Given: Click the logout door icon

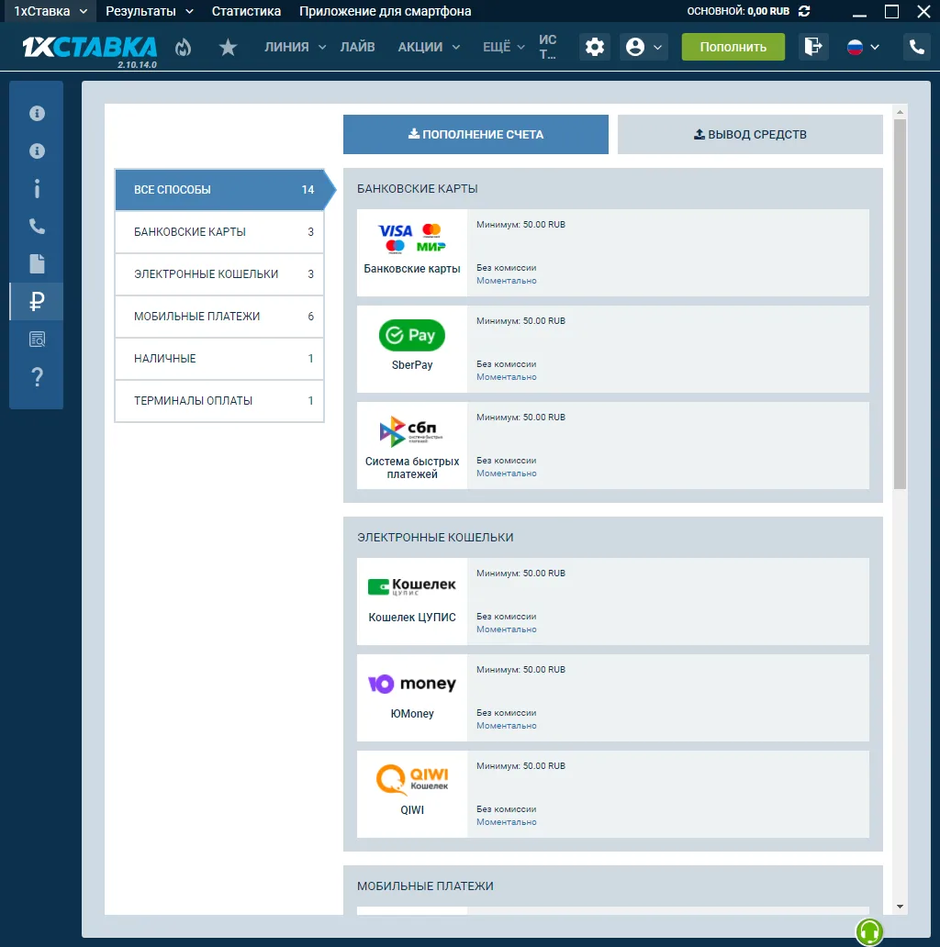Looking at the screenshot, I should click(812, 47).
